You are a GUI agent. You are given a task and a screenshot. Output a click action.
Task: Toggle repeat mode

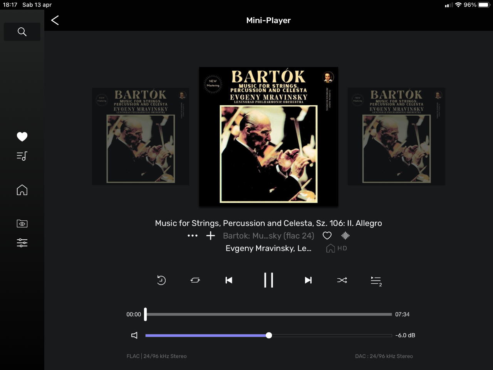(195, 280)
